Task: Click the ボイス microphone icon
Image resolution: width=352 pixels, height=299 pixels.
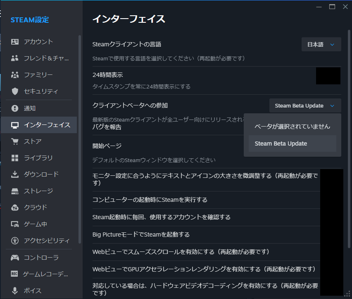Action: click(15, 290)
